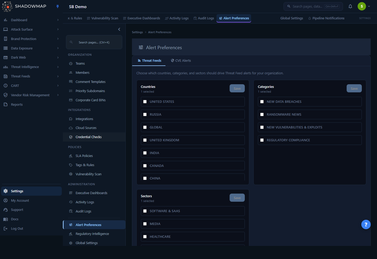377x259 pixels.
Task: Check the RUSSIA country checkbox
Action: (145, 115)
